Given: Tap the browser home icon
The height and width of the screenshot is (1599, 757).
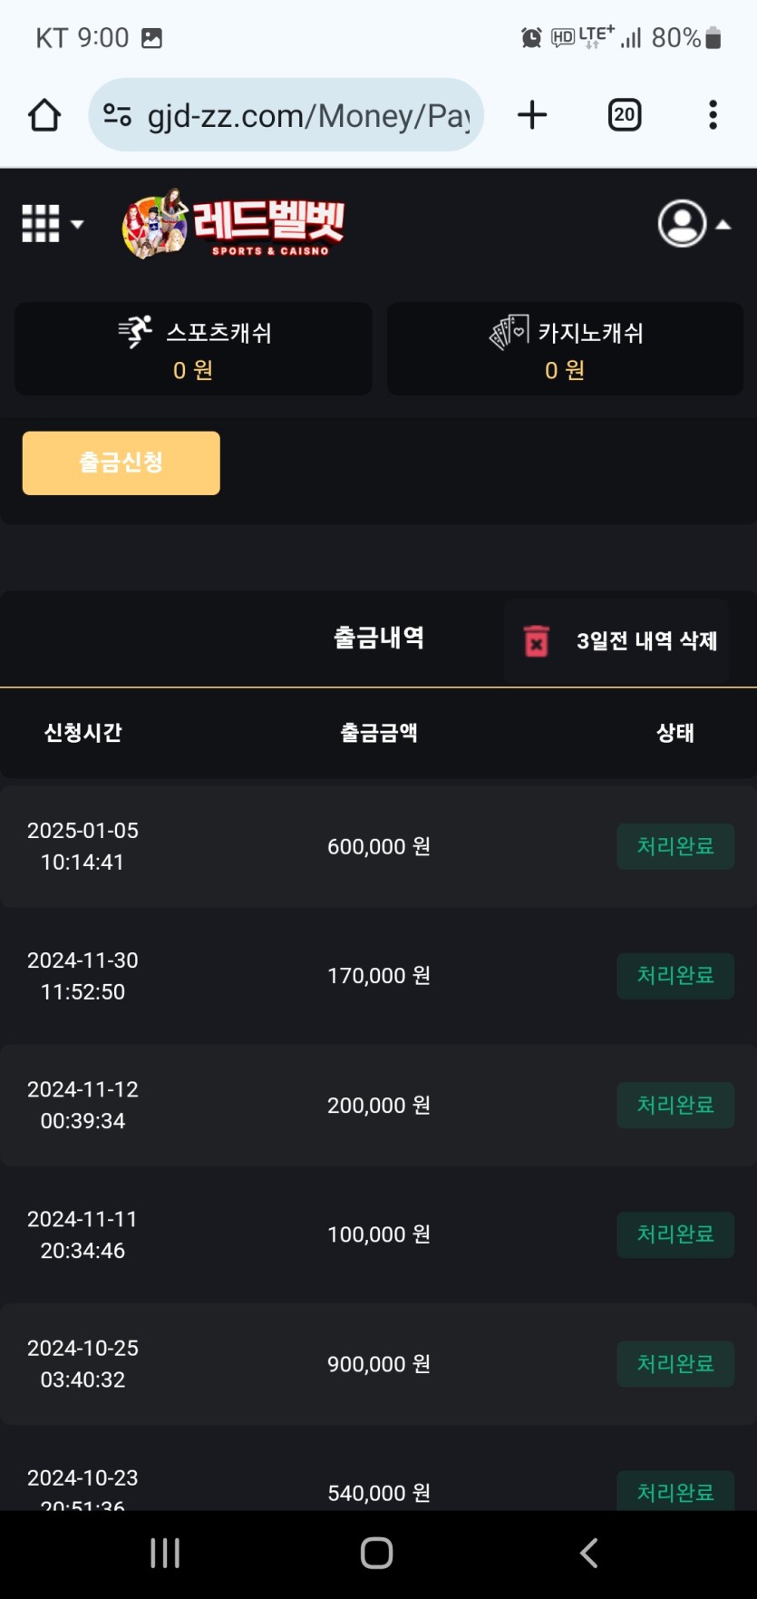Looking at the screenshot, I should (44, 115).
